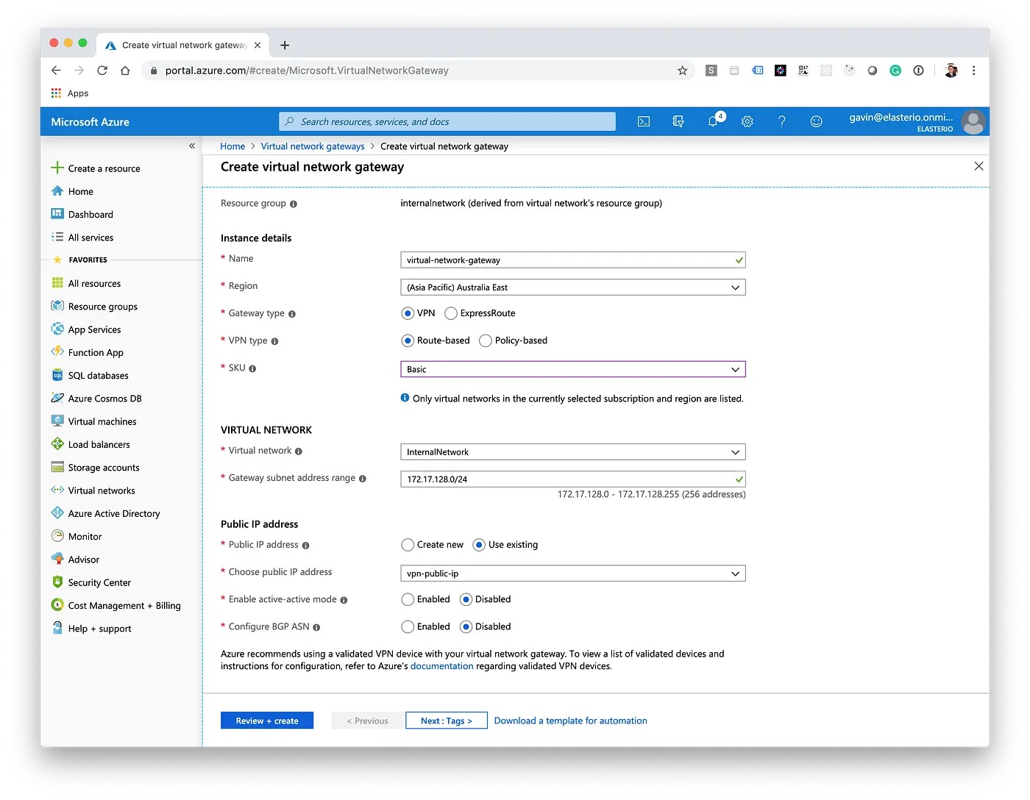
Task: Open Chrome three-dot menu
Action: point(973,71)
